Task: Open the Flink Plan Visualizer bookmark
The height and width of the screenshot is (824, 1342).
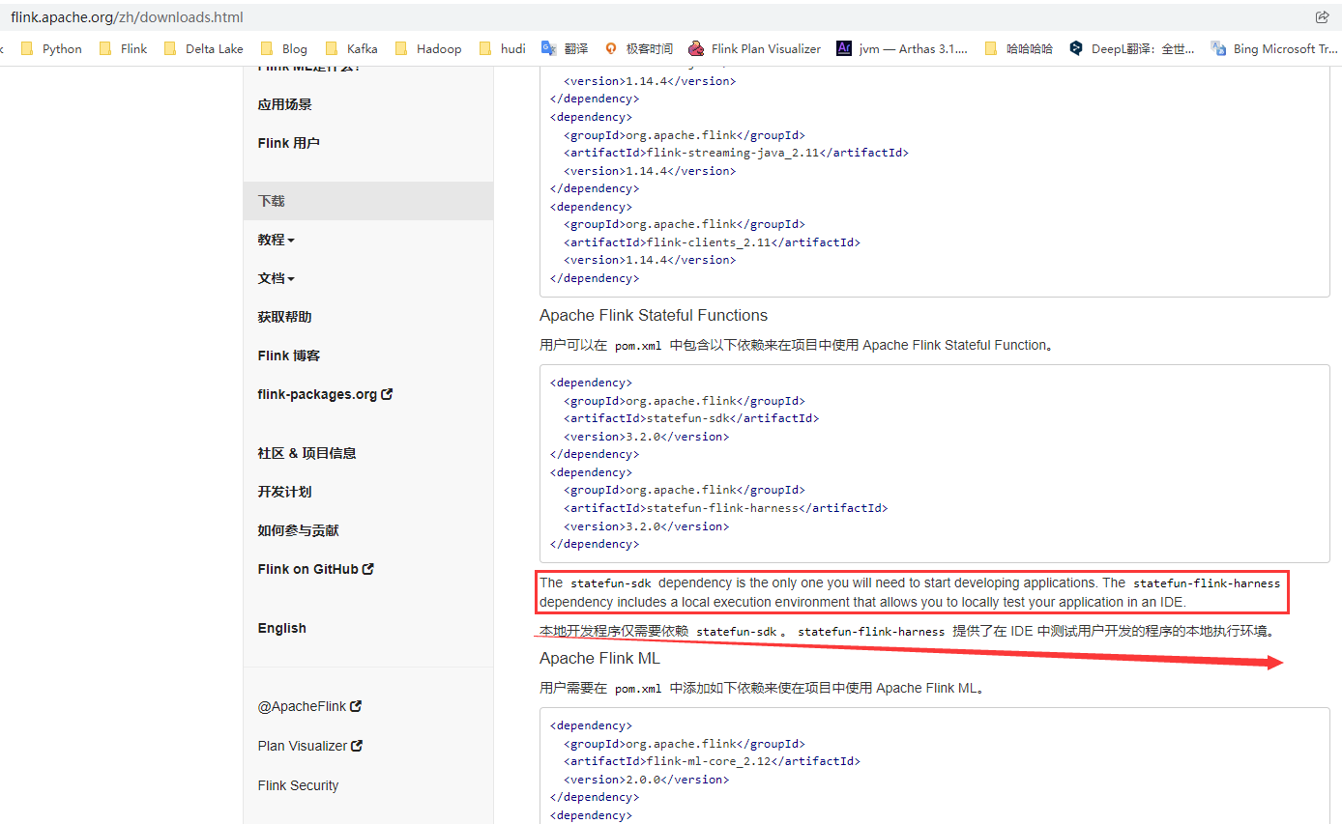Action: click(x=755, y=48)
